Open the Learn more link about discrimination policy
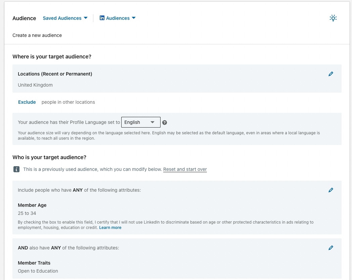 pyautogui.click(x=110, y=227)
